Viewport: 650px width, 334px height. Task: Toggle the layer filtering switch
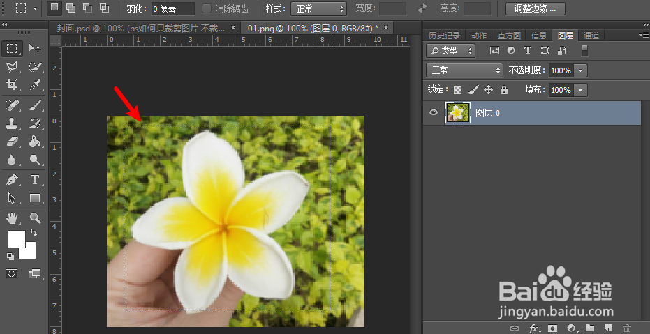tap(584, 50)
